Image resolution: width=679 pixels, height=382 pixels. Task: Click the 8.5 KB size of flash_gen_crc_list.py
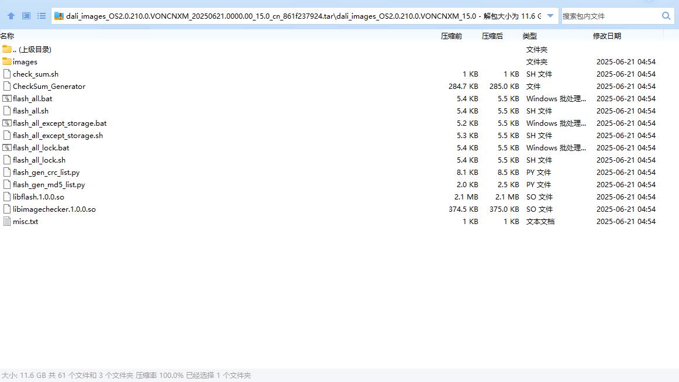(508, 173)
